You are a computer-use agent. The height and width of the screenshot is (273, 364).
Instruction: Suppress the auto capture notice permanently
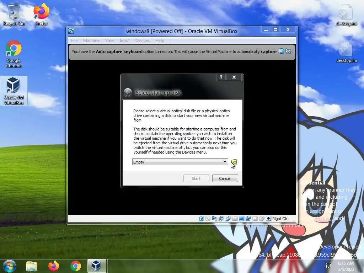click(x=288, y=51)
